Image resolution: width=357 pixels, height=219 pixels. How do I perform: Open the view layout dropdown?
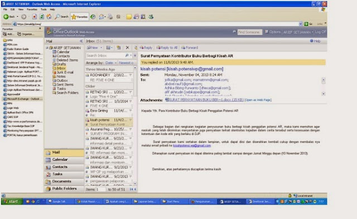point(109,48)
